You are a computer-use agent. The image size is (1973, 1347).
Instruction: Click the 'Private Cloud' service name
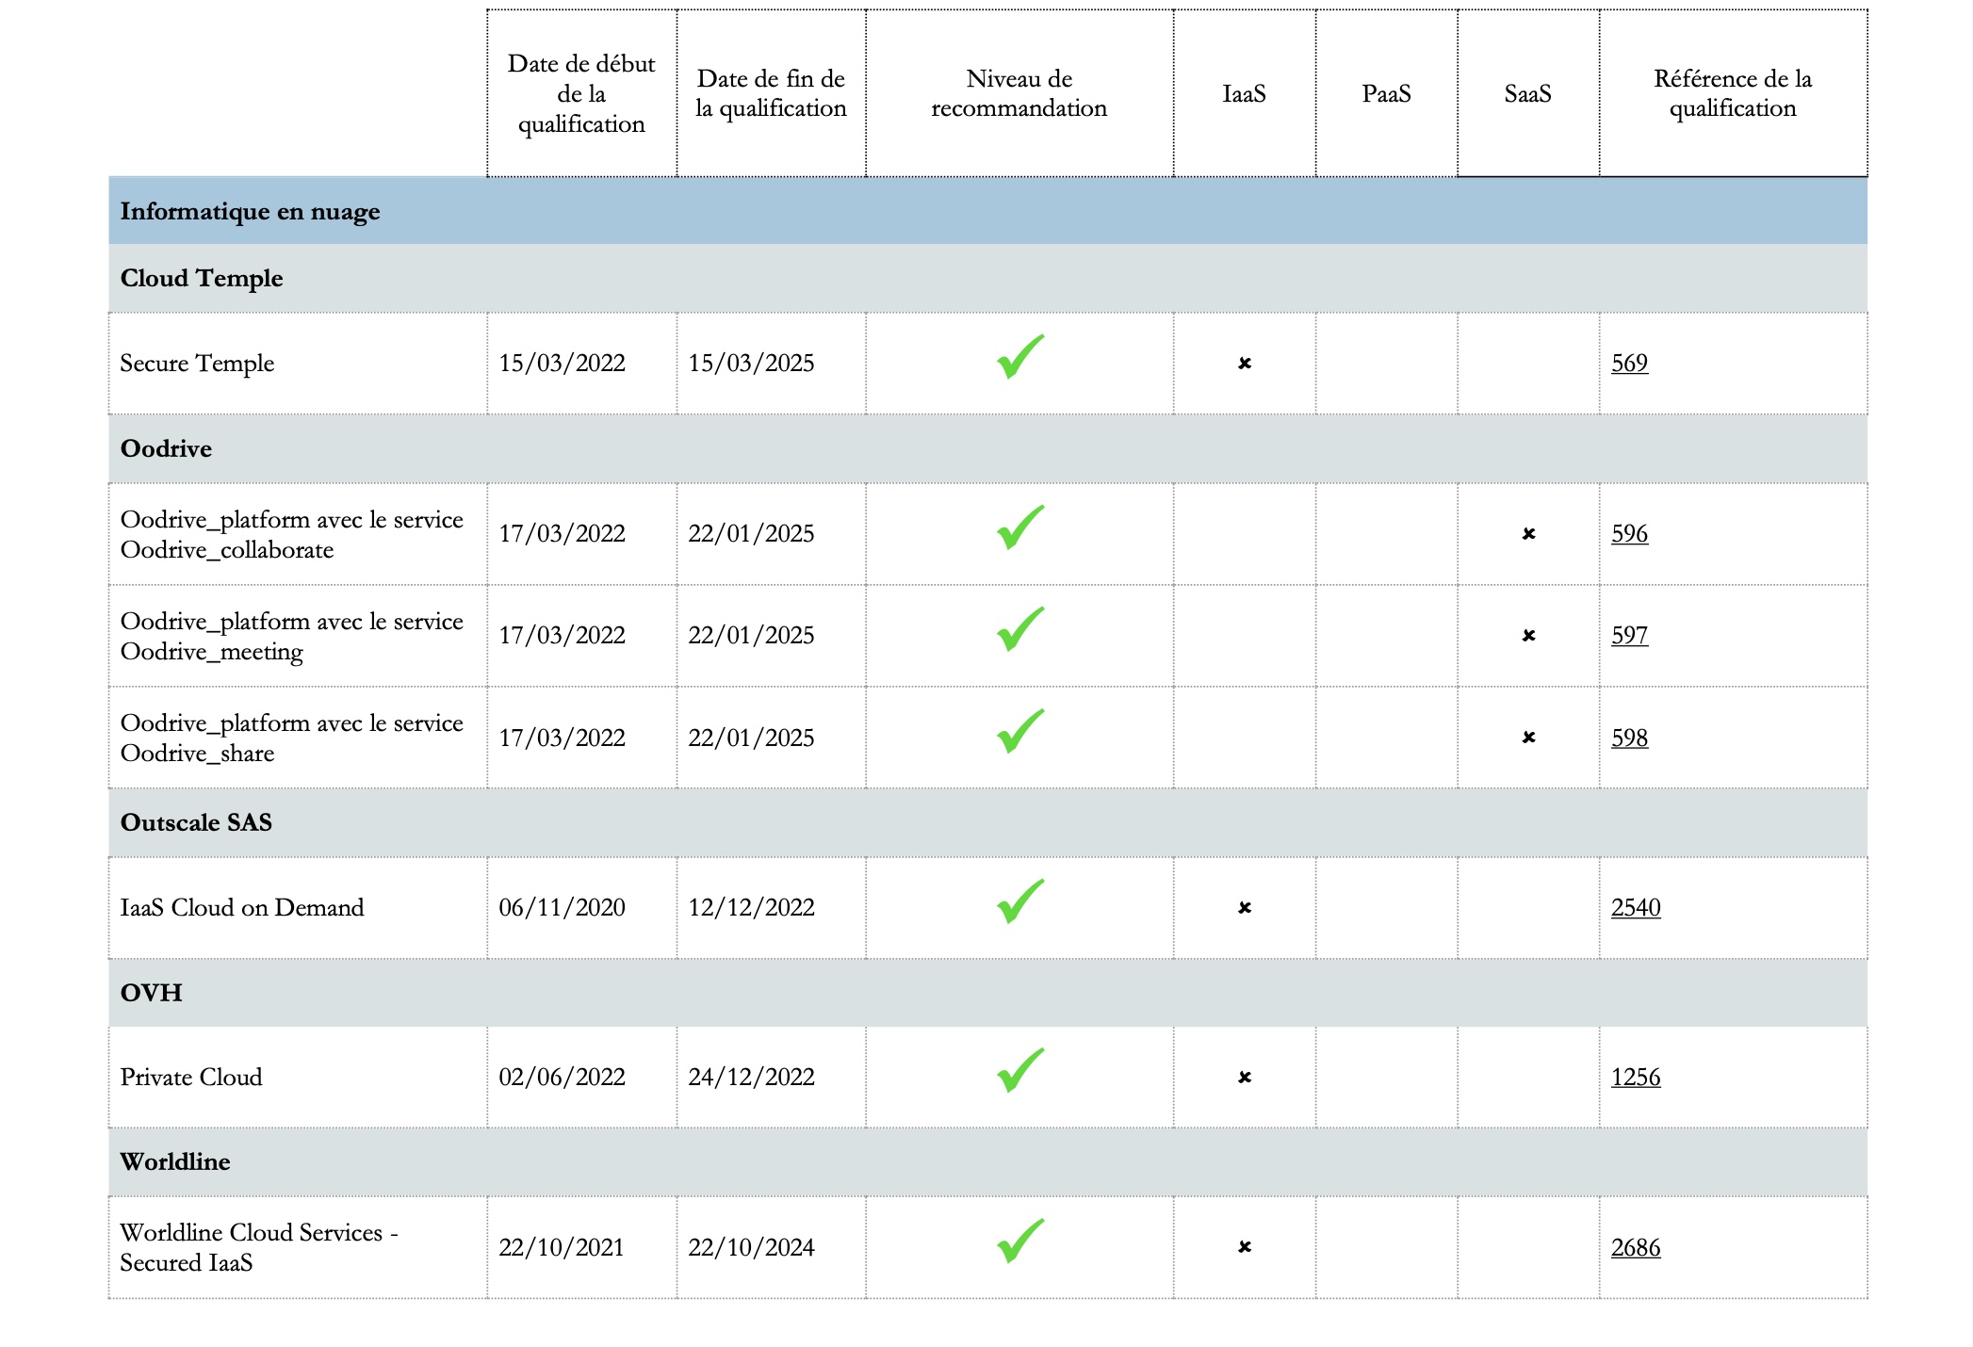tap(191, 1078)
